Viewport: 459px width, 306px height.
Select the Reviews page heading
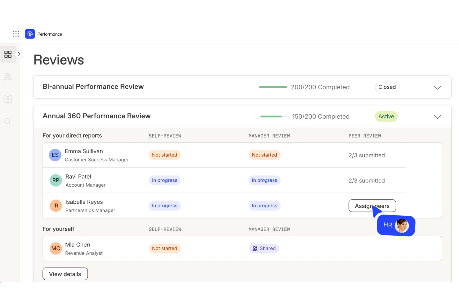pos(59,60)
